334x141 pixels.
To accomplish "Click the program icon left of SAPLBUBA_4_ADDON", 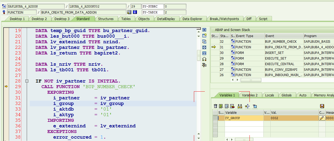I will pos(4,6).
